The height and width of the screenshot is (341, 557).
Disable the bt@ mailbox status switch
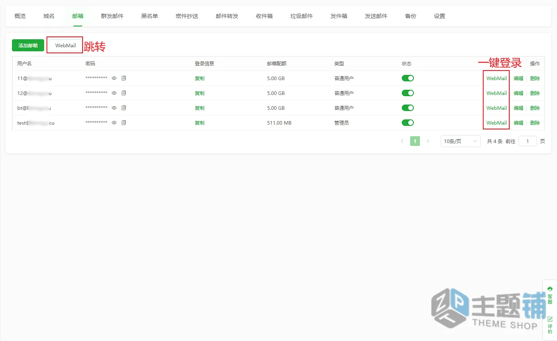point(408,108)
